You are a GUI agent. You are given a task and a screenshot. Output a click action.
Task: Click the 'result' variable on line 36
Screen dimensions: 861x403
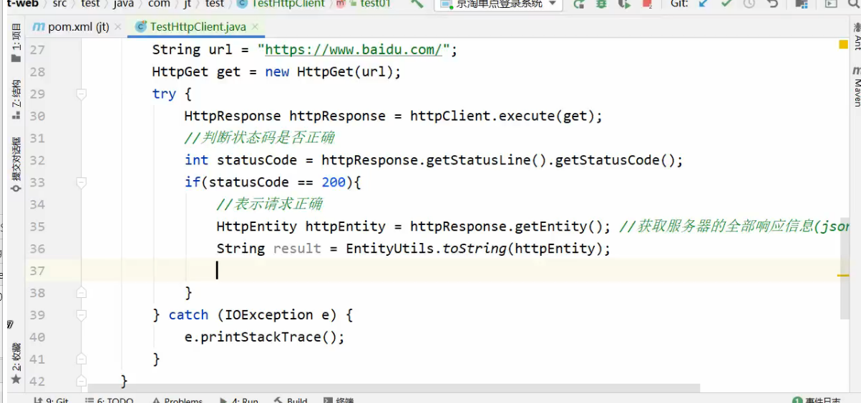[297, 249]
